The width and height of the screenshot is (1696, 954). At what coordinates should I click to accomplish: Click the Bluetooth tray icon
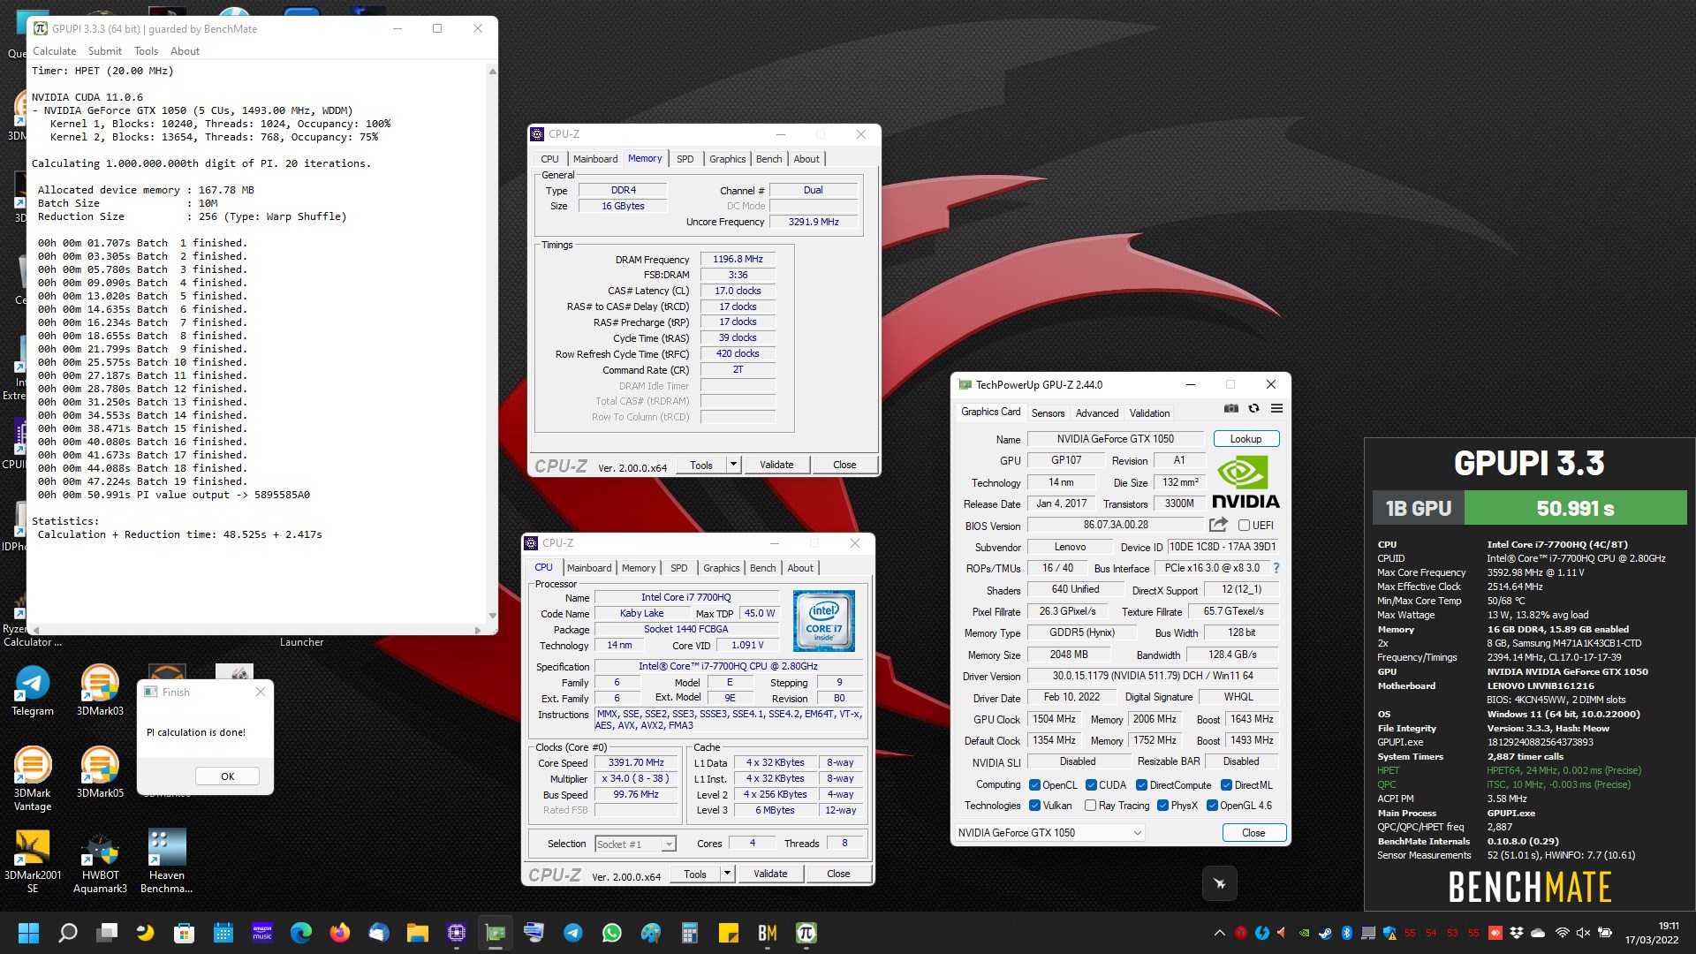[x=1347, y=933]
